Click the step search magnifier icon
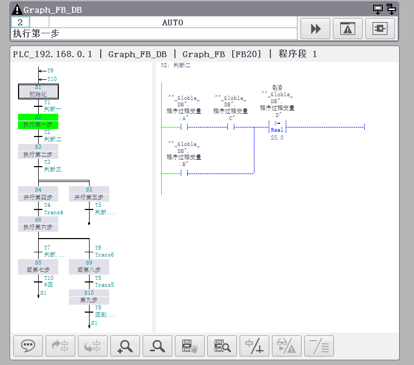The width and height of the screenshot is (414, 365). (x=222, y=346)
